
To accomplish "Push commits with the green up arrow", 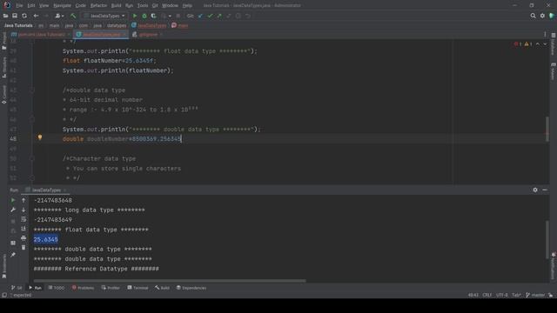I will click(219, 16).
